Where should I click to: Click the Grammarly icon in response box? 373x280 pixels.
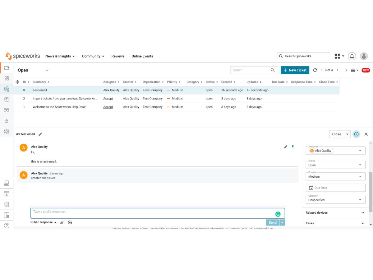(x=278, y=214)
